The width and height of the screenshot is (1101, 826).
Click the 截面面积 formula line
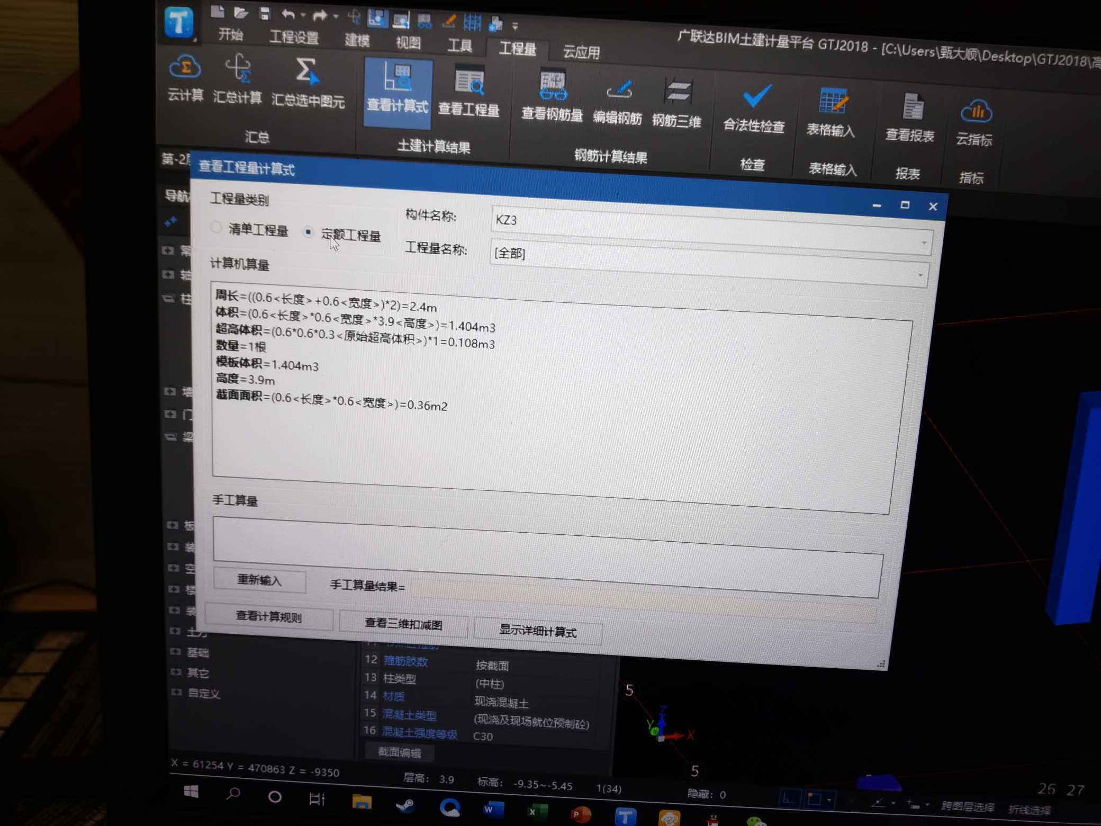point(331,401)
